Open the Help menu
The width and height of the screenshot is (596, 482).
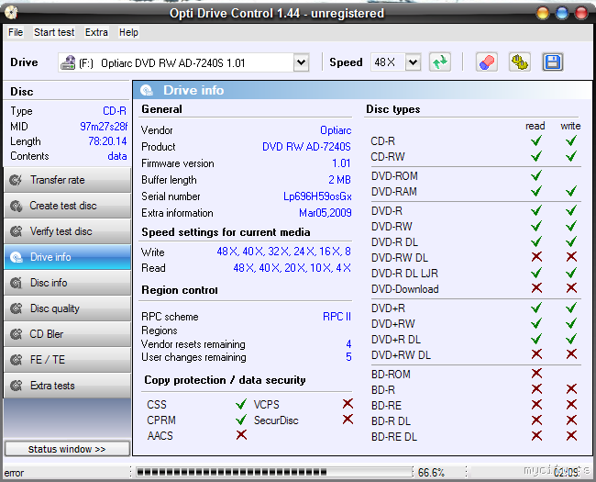pyautogui.click(x=128, y=32)
